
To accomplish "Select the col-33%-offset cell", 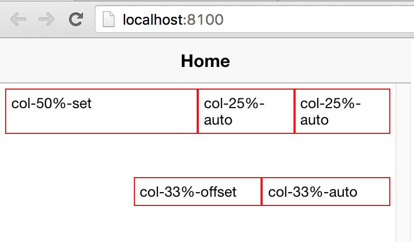I will tap(198, 192).
